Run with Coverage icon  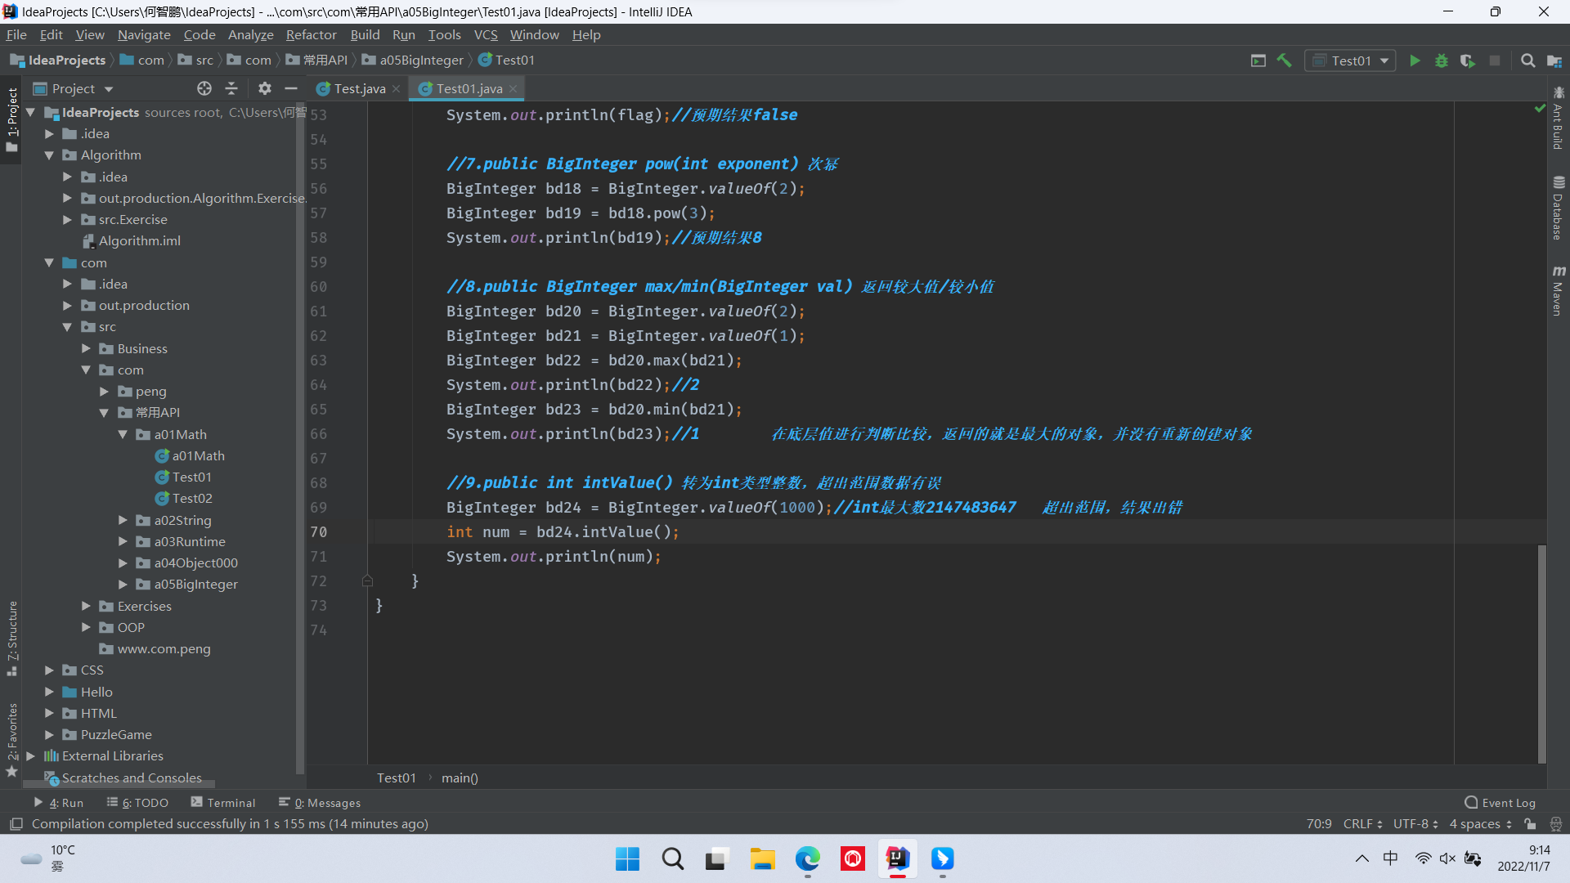[x=1468, y=61]
